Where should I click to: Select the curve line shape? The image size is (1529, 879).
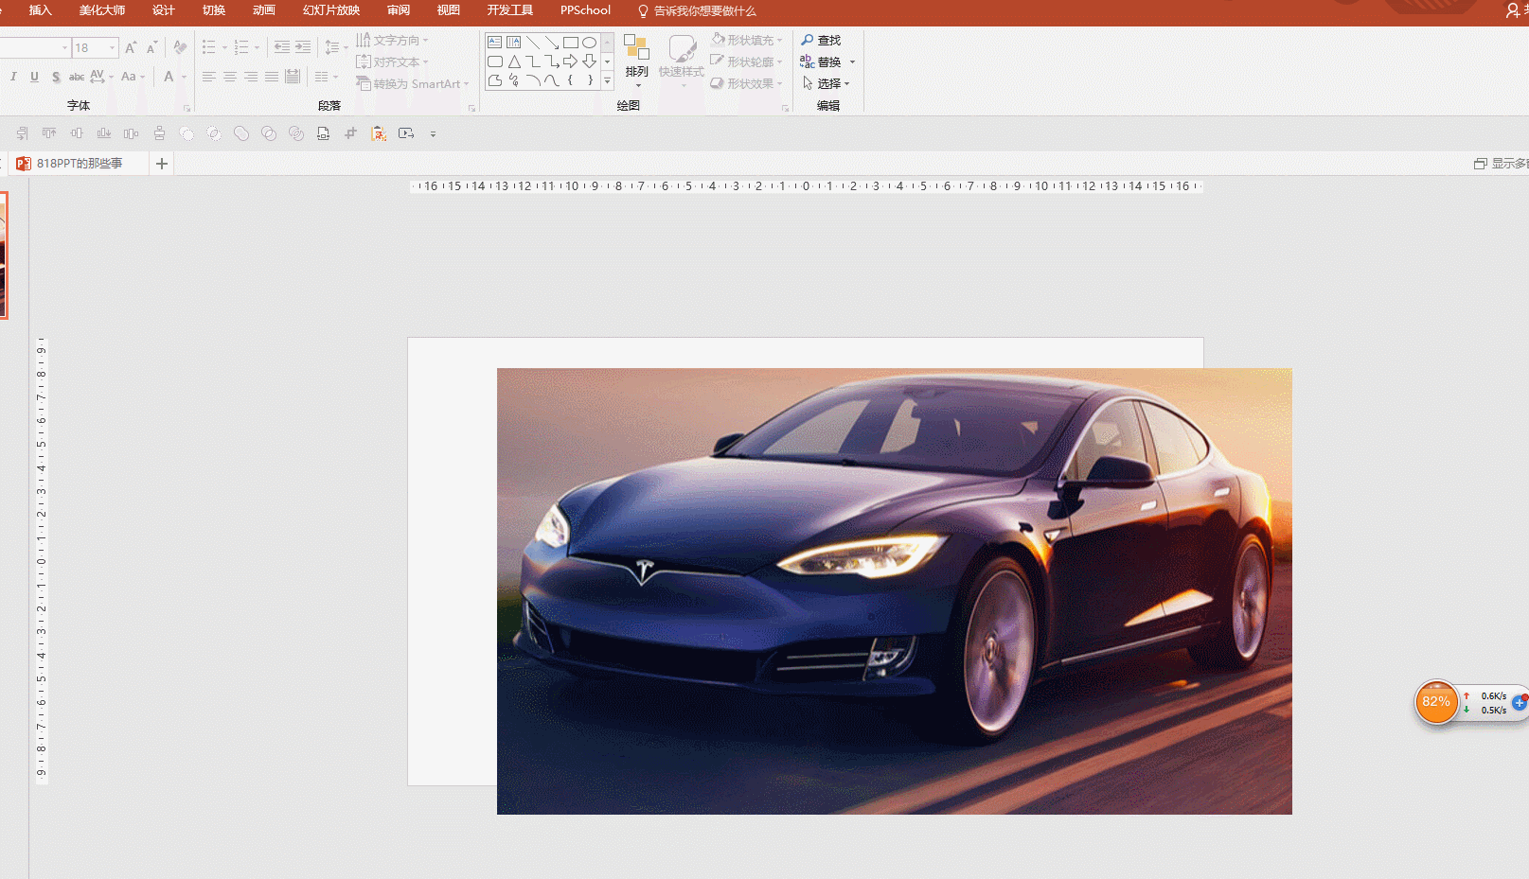pyautogui.click(x=552, y=80)
